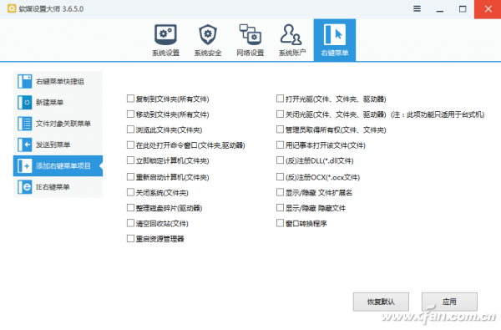Image resolution: width=501 pixels, height=330 pixels.
Task: Open the 网络设置 icon
Action: (x=250, y=34)
